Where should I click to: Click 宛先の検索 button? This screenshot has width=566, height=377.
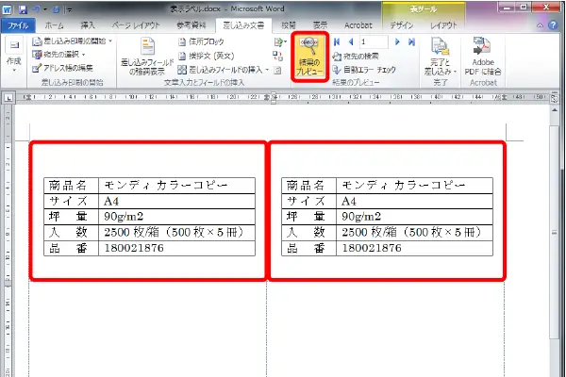(x=356, y=57)
